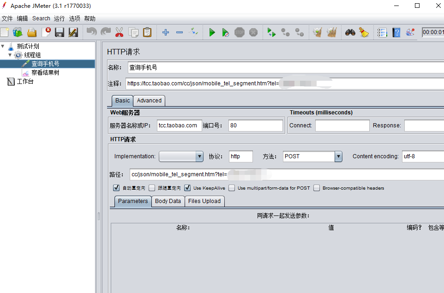This screenshot has height=293, width=444.
Task: Open the Search menu
Action: click(41, 18)
